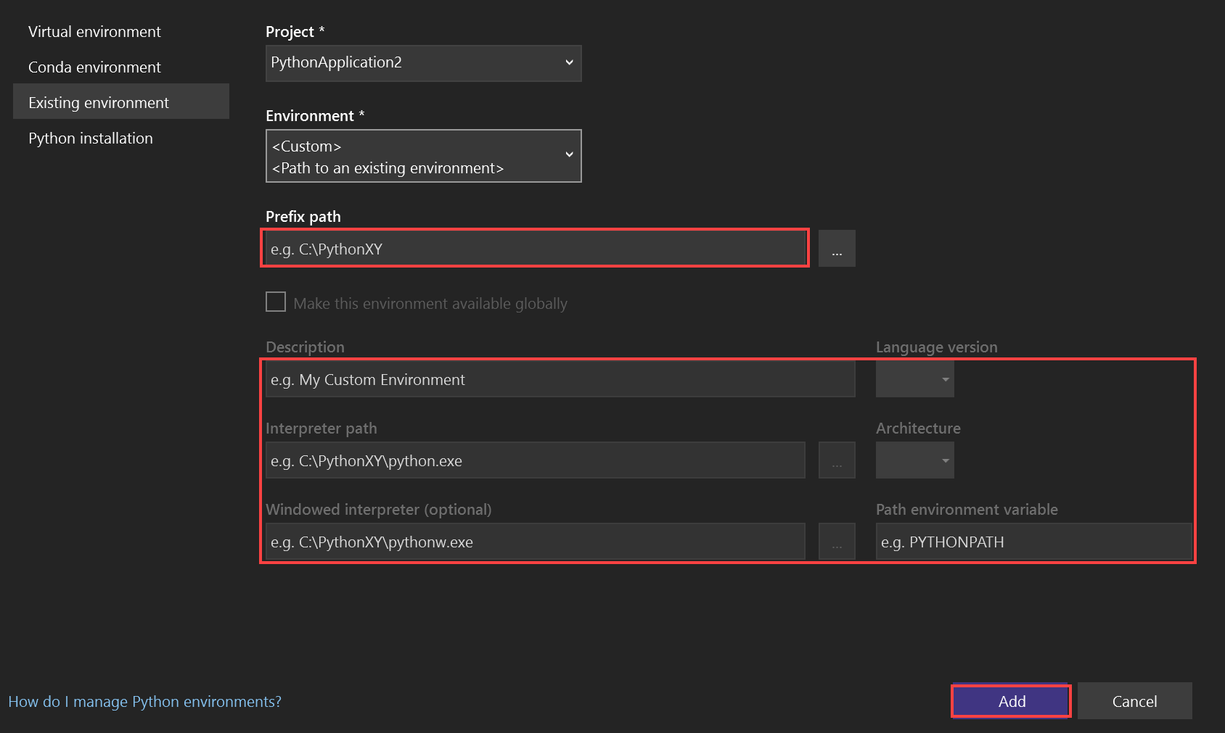1225x733 pixels.
Task: Switch to the Conda environment tab
Action: pyautogui.click(x=94, y=67)
